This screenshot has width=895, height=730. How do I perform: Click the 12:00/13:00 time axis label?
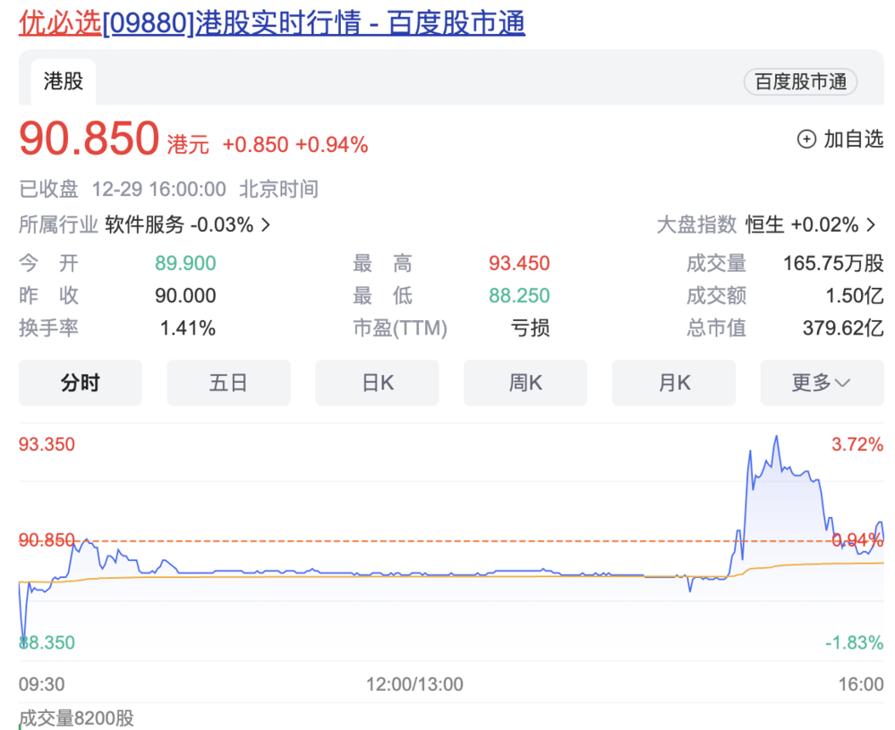(414, 683)
